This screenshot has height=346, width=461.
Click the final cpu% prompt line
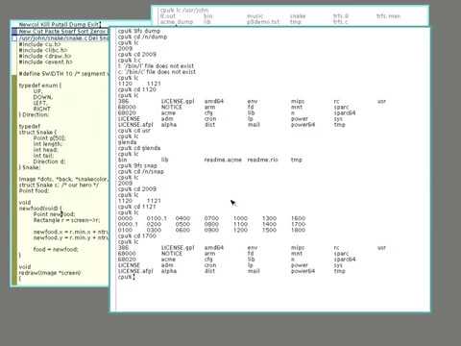click(127, 277)
